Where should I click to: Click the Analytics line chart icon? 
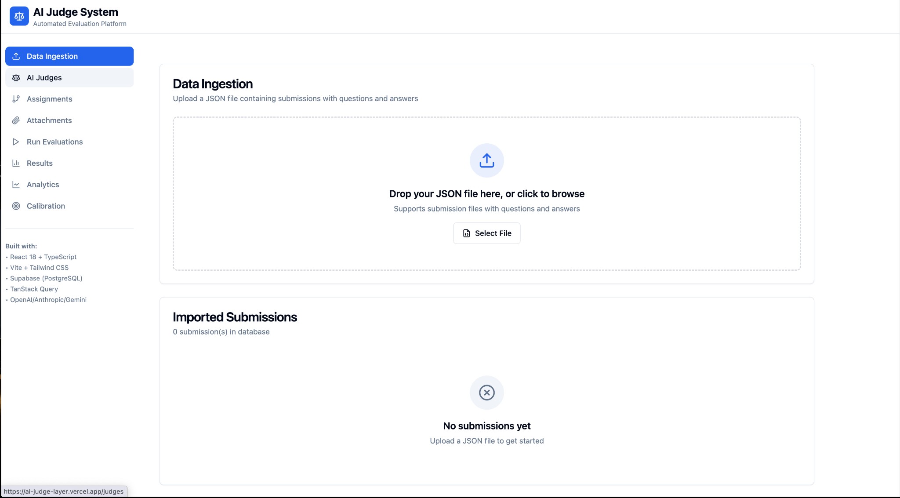click(16, 185)
